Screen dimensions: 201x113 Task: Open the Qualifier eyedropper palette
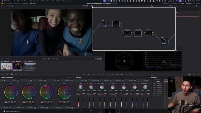[98, 74]
